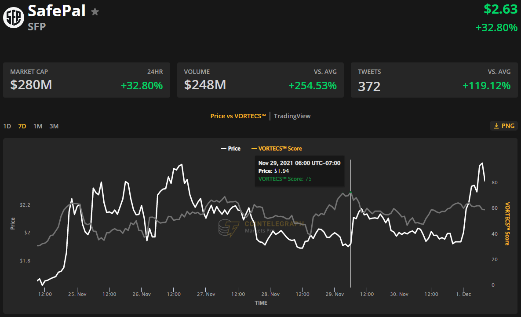
Task: Toggle the VORTECS™ Score legend series
Action: 277,149
